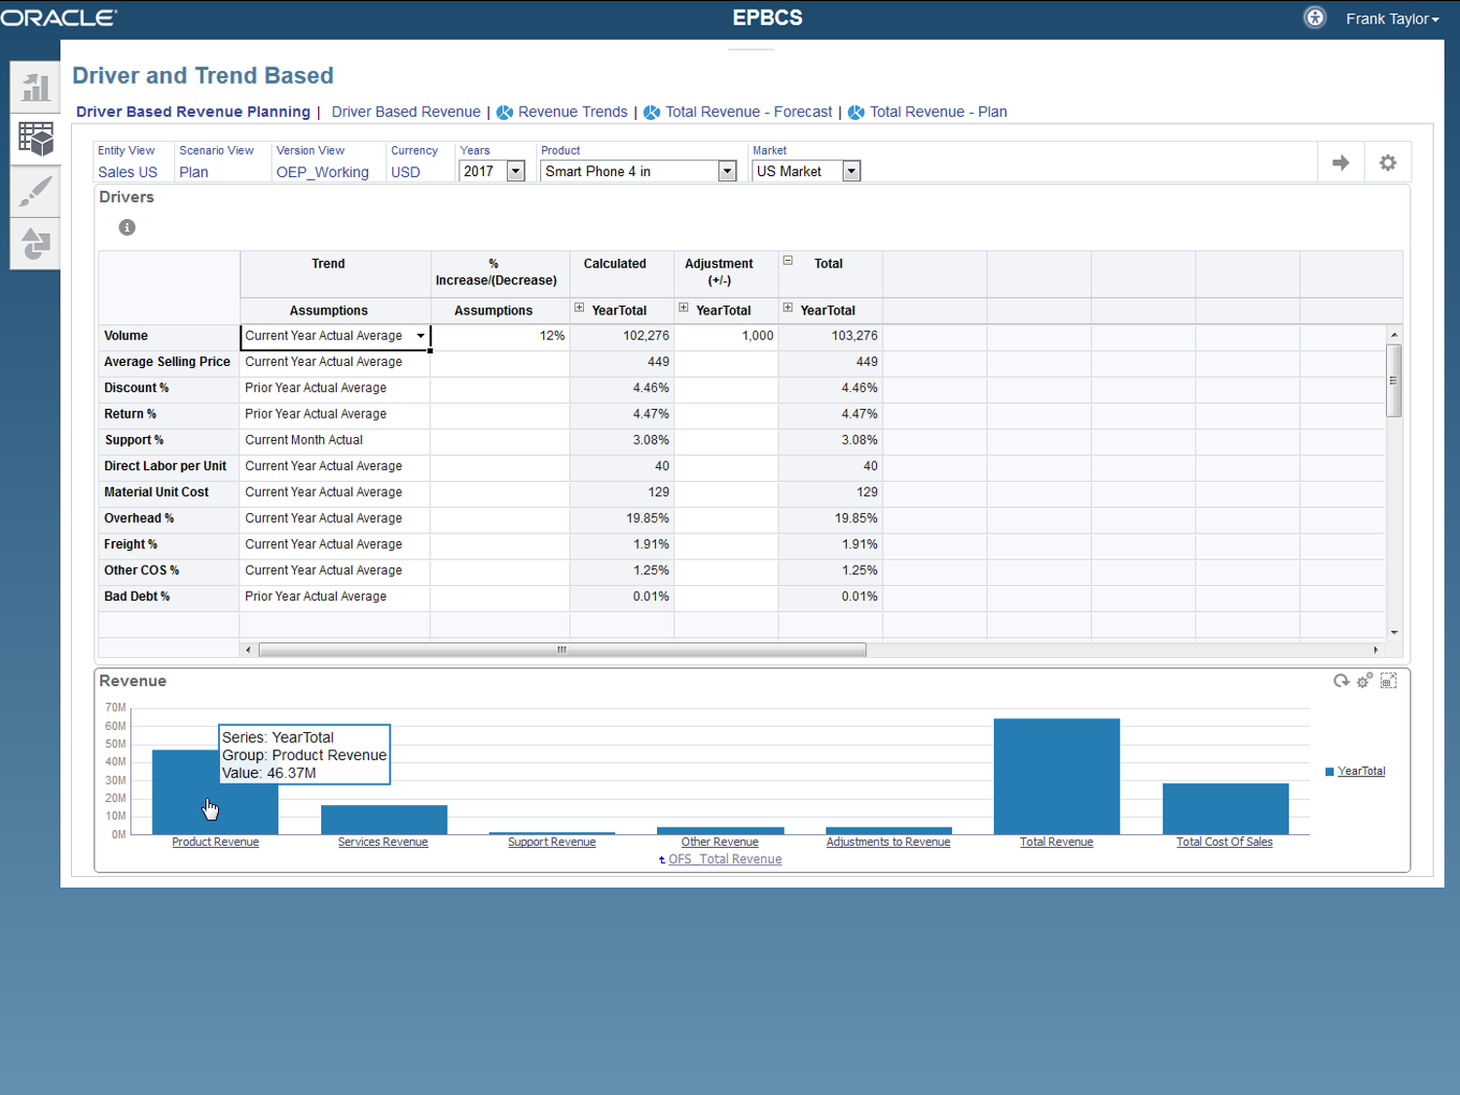Open the Product dropdown showing Smart Phone 4 in

pos(726,171)
